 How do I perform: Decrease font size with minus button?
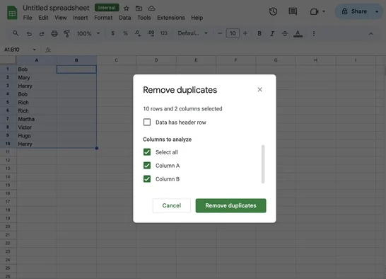click(220, 33)
